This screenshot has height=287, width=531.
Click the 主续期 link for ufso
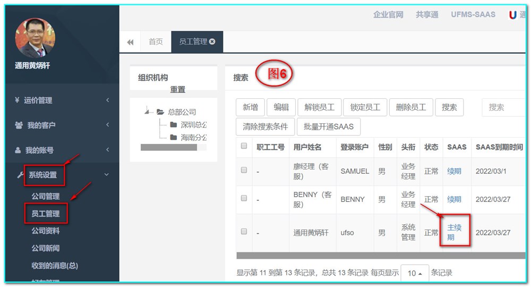click(454, 232)
